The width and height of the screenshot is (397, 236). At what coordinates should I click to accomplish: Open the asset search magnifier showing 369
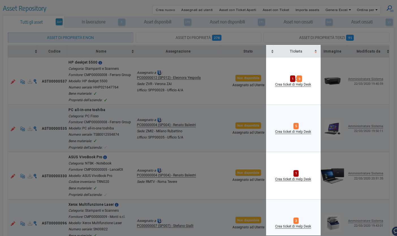390,9
